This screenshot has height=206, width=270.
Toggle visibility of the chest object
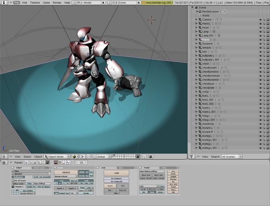[260, 64]
